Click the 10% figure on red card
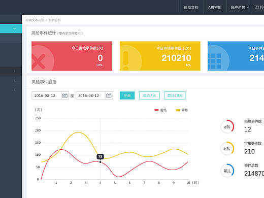This screenshot has width=264, height=198. coord(100,65)
